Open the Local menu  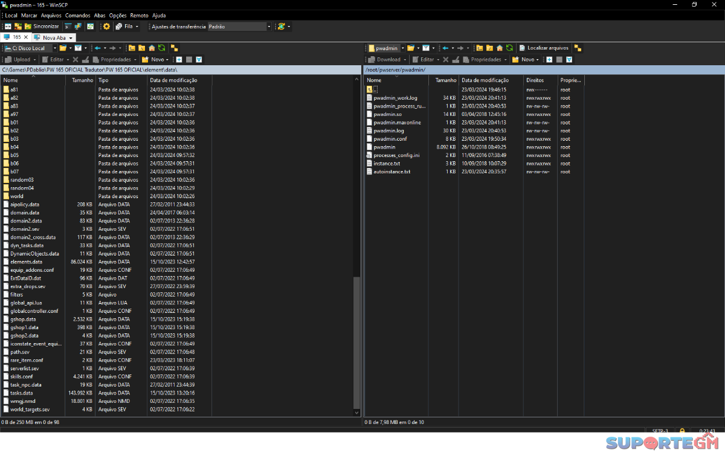11,15
